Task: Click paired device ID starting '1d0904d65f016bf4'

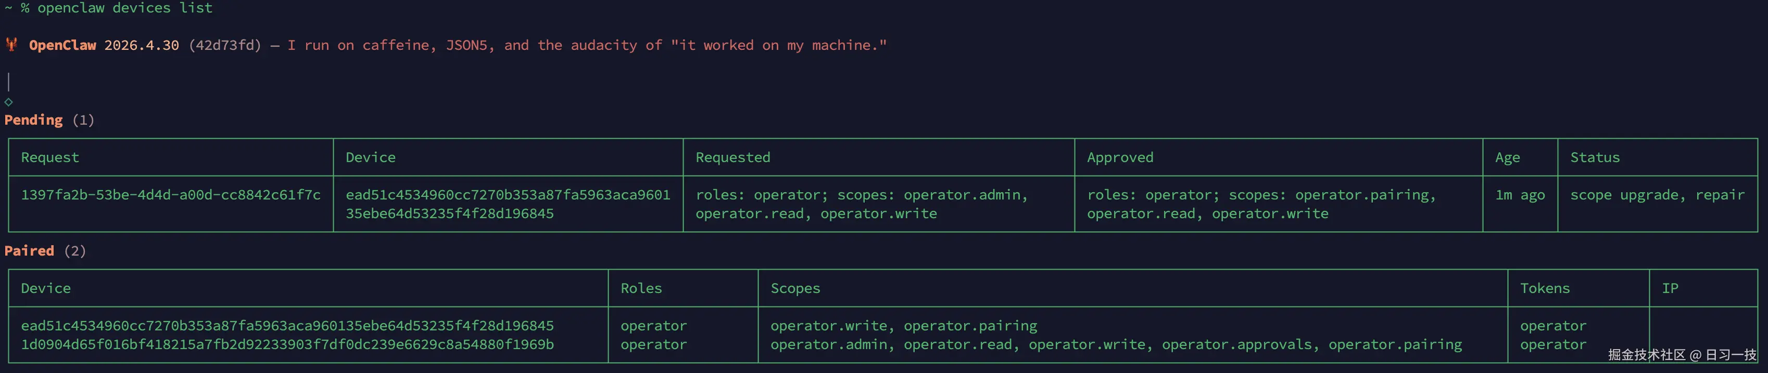Action: click(x=287, y=344)
